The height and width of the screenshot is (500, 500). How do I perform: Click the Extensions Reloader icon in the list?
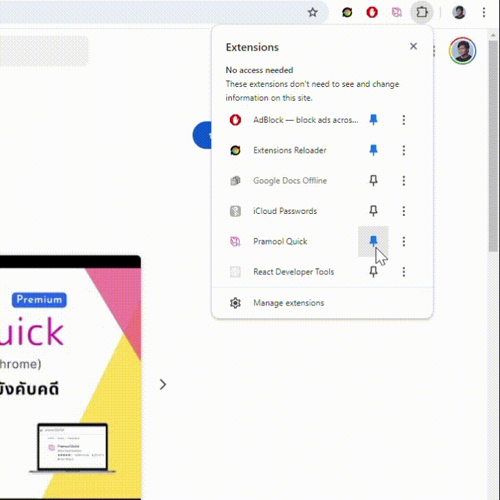[235, 150]
